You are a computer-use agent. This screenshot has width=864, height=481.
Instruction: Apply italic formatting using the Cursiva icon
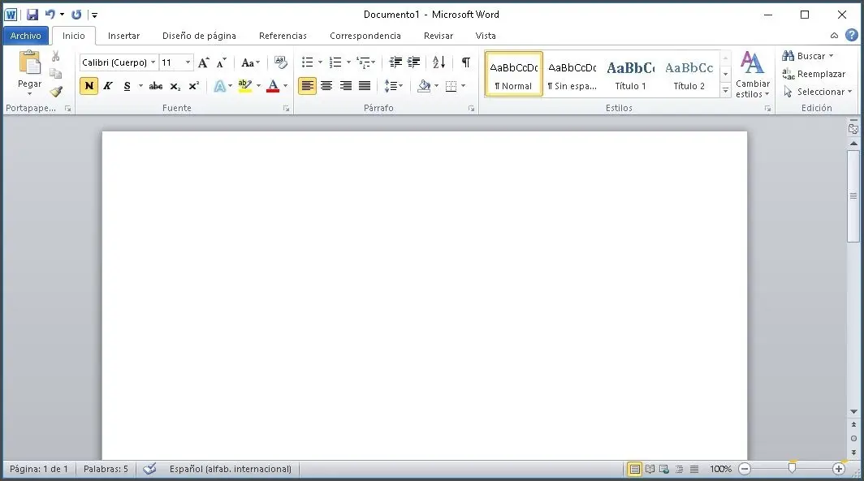(x=108, y=86)
